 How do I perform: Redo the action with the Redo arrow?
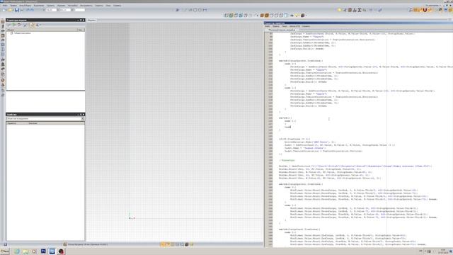[32, 10]
